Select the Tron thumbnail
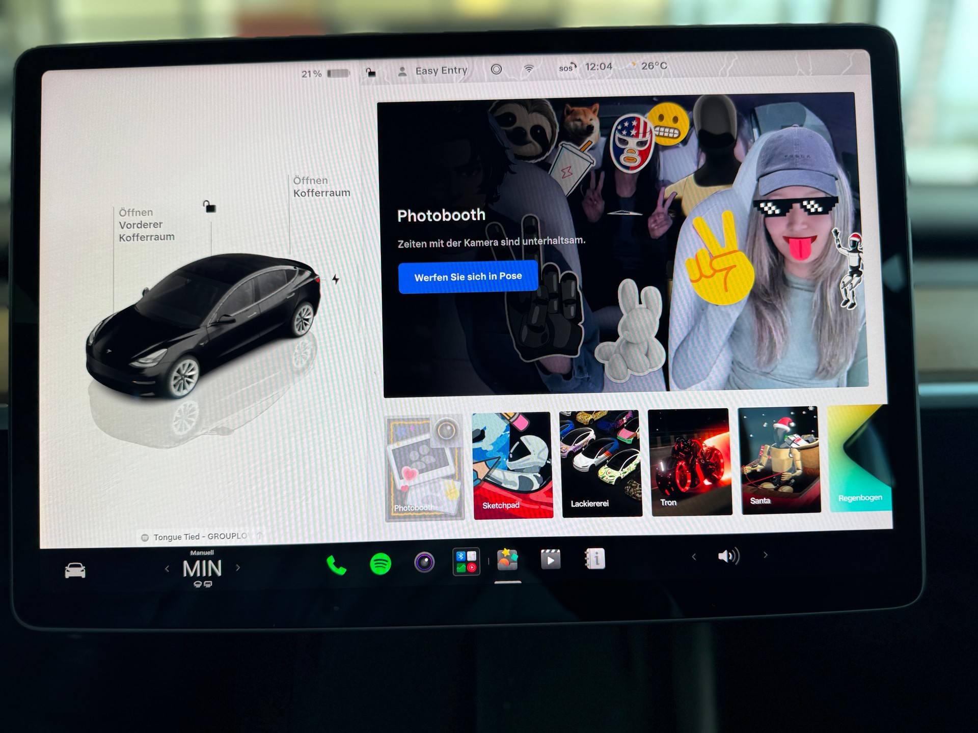 [x=690, y=462]
